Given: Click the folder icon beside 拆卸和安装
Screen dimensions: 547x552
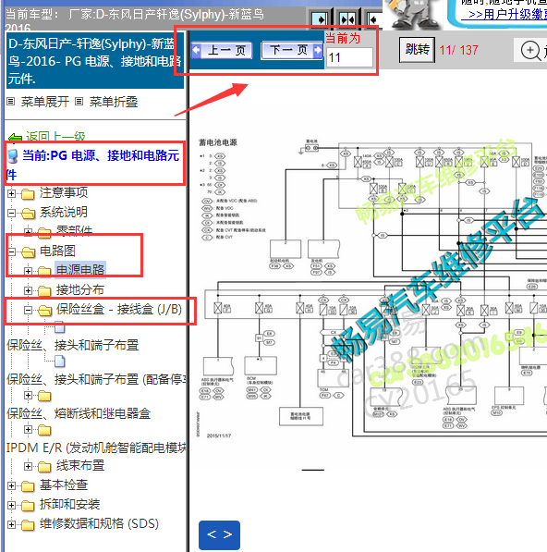Looking at the screenshot, I should click(28, 506).
